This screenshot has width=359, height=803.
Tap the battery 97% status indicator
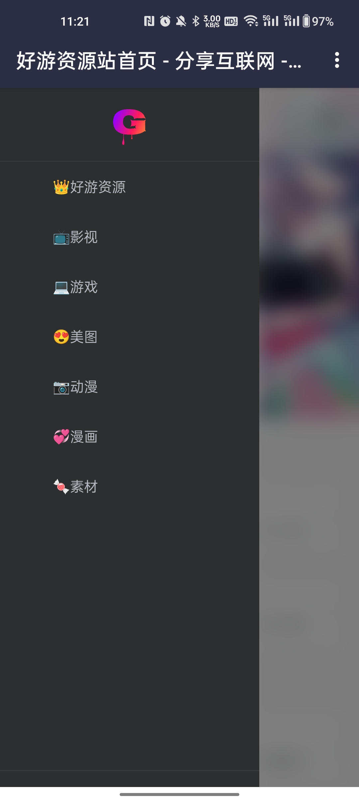pyautogui.click(x=318, y=21)
